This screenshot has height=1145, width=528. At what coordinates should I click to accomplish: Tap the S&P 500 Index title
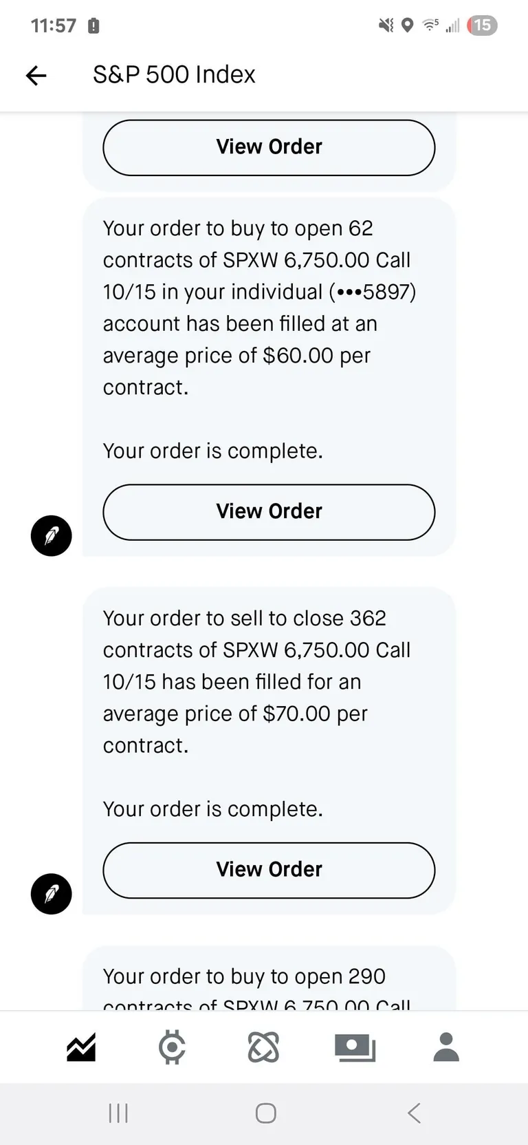point(174,74)
